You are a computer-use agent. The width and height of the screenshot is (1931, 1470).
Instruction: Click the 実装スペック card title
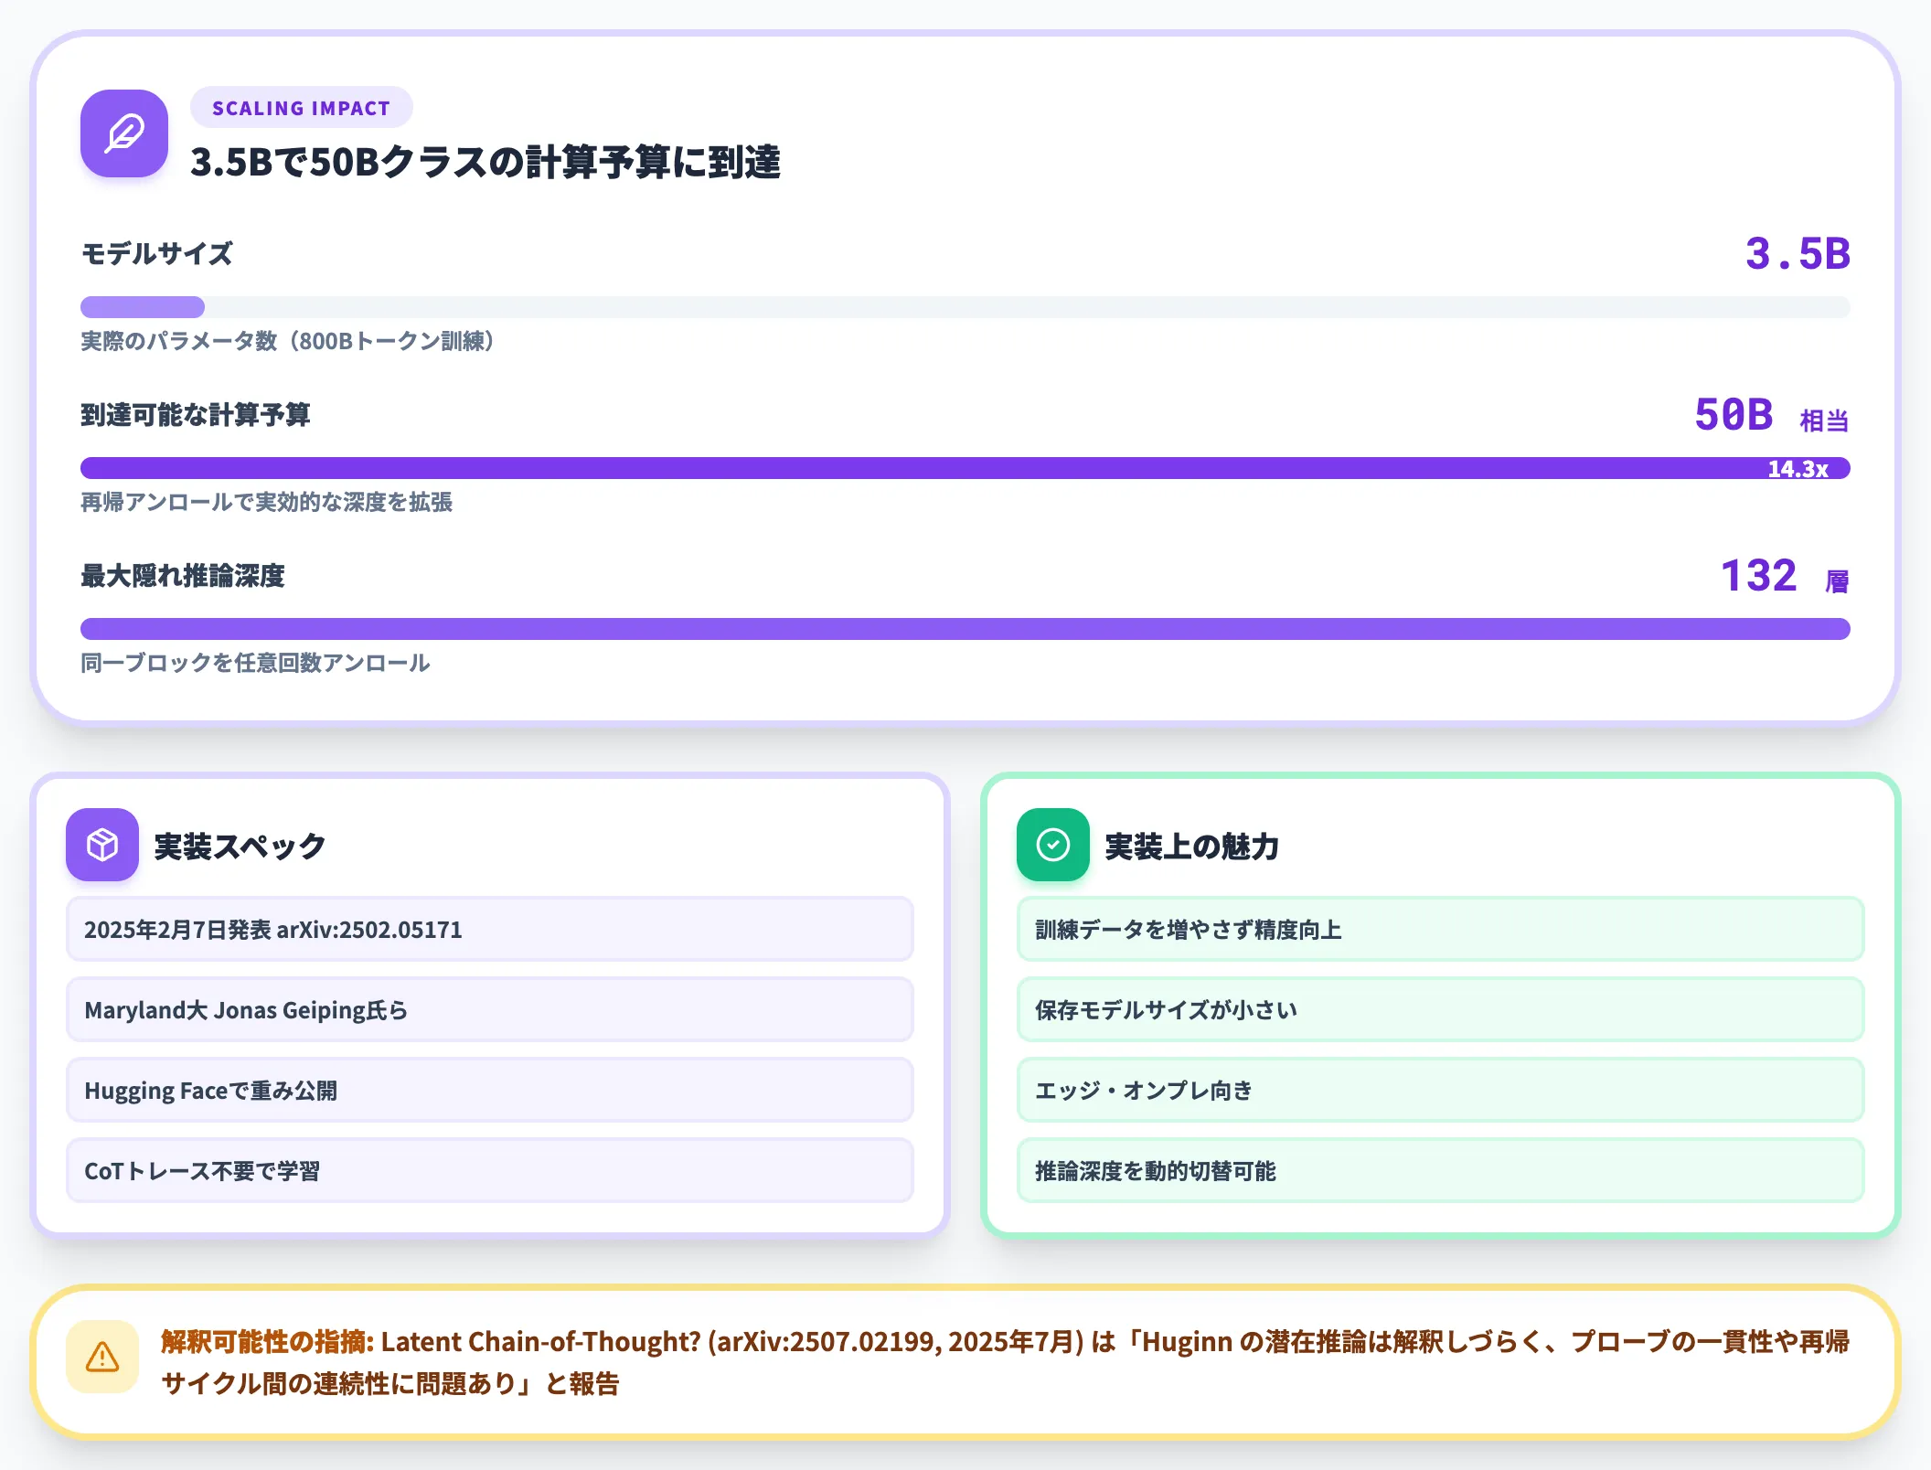point(240,846)
